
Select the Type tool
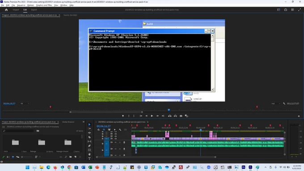click(x=89, y=158)
